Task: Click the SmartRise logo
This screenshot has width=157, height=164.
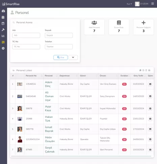Action: click(11, 4)
